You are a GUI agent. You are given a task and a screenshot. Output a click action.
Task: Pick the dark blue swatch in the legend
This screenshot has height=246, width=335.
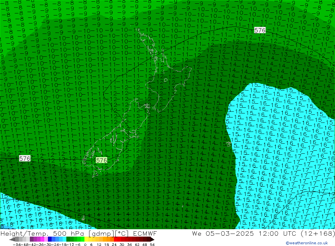coord(50,239)
